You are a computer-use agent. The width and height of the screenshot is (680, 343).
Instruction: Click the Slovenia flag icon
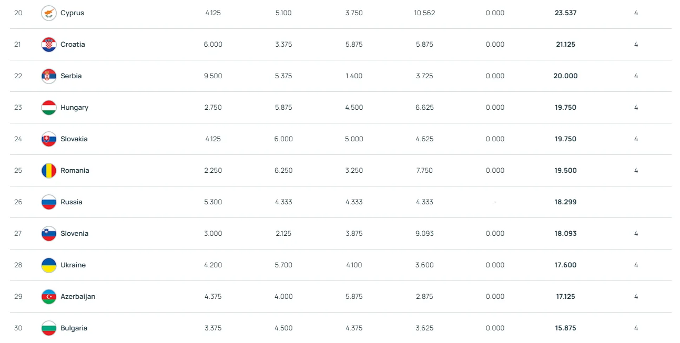49,234
